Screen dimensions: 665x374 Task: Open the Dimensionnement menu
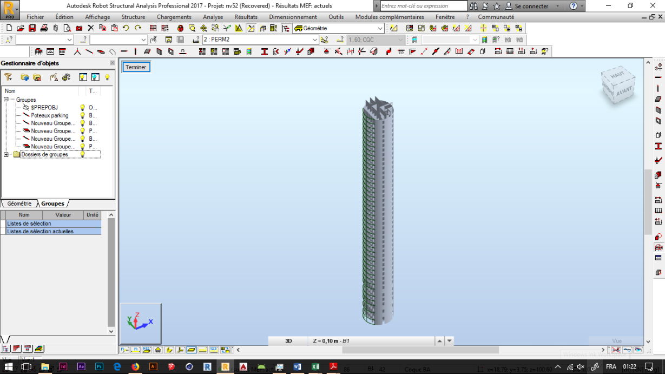(293, 17)
